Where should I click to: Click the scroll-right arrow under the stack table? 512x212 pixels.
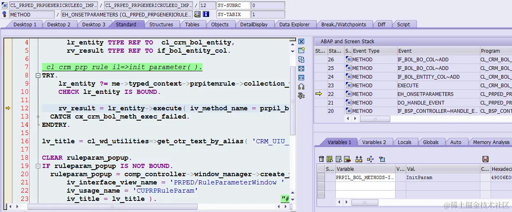[x=355, y=119]
